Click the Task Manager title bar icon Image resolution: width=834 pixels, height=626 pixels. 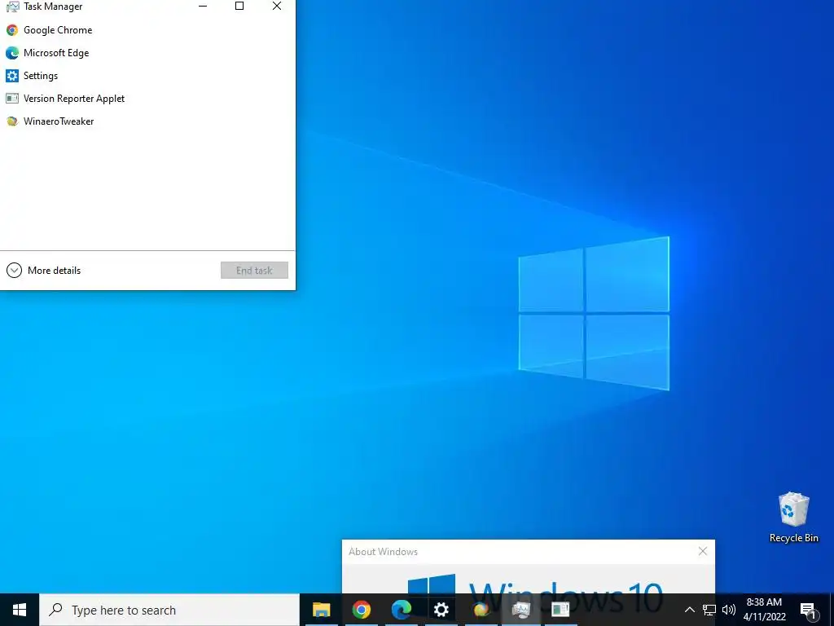pyautogui.click(x=11, y=7)
